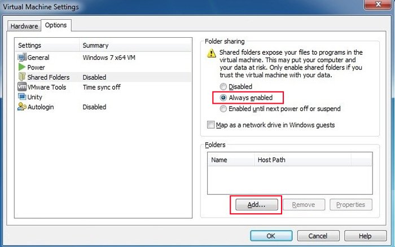
Task: Click the Summary column header
Action: (x=135, y=45)
